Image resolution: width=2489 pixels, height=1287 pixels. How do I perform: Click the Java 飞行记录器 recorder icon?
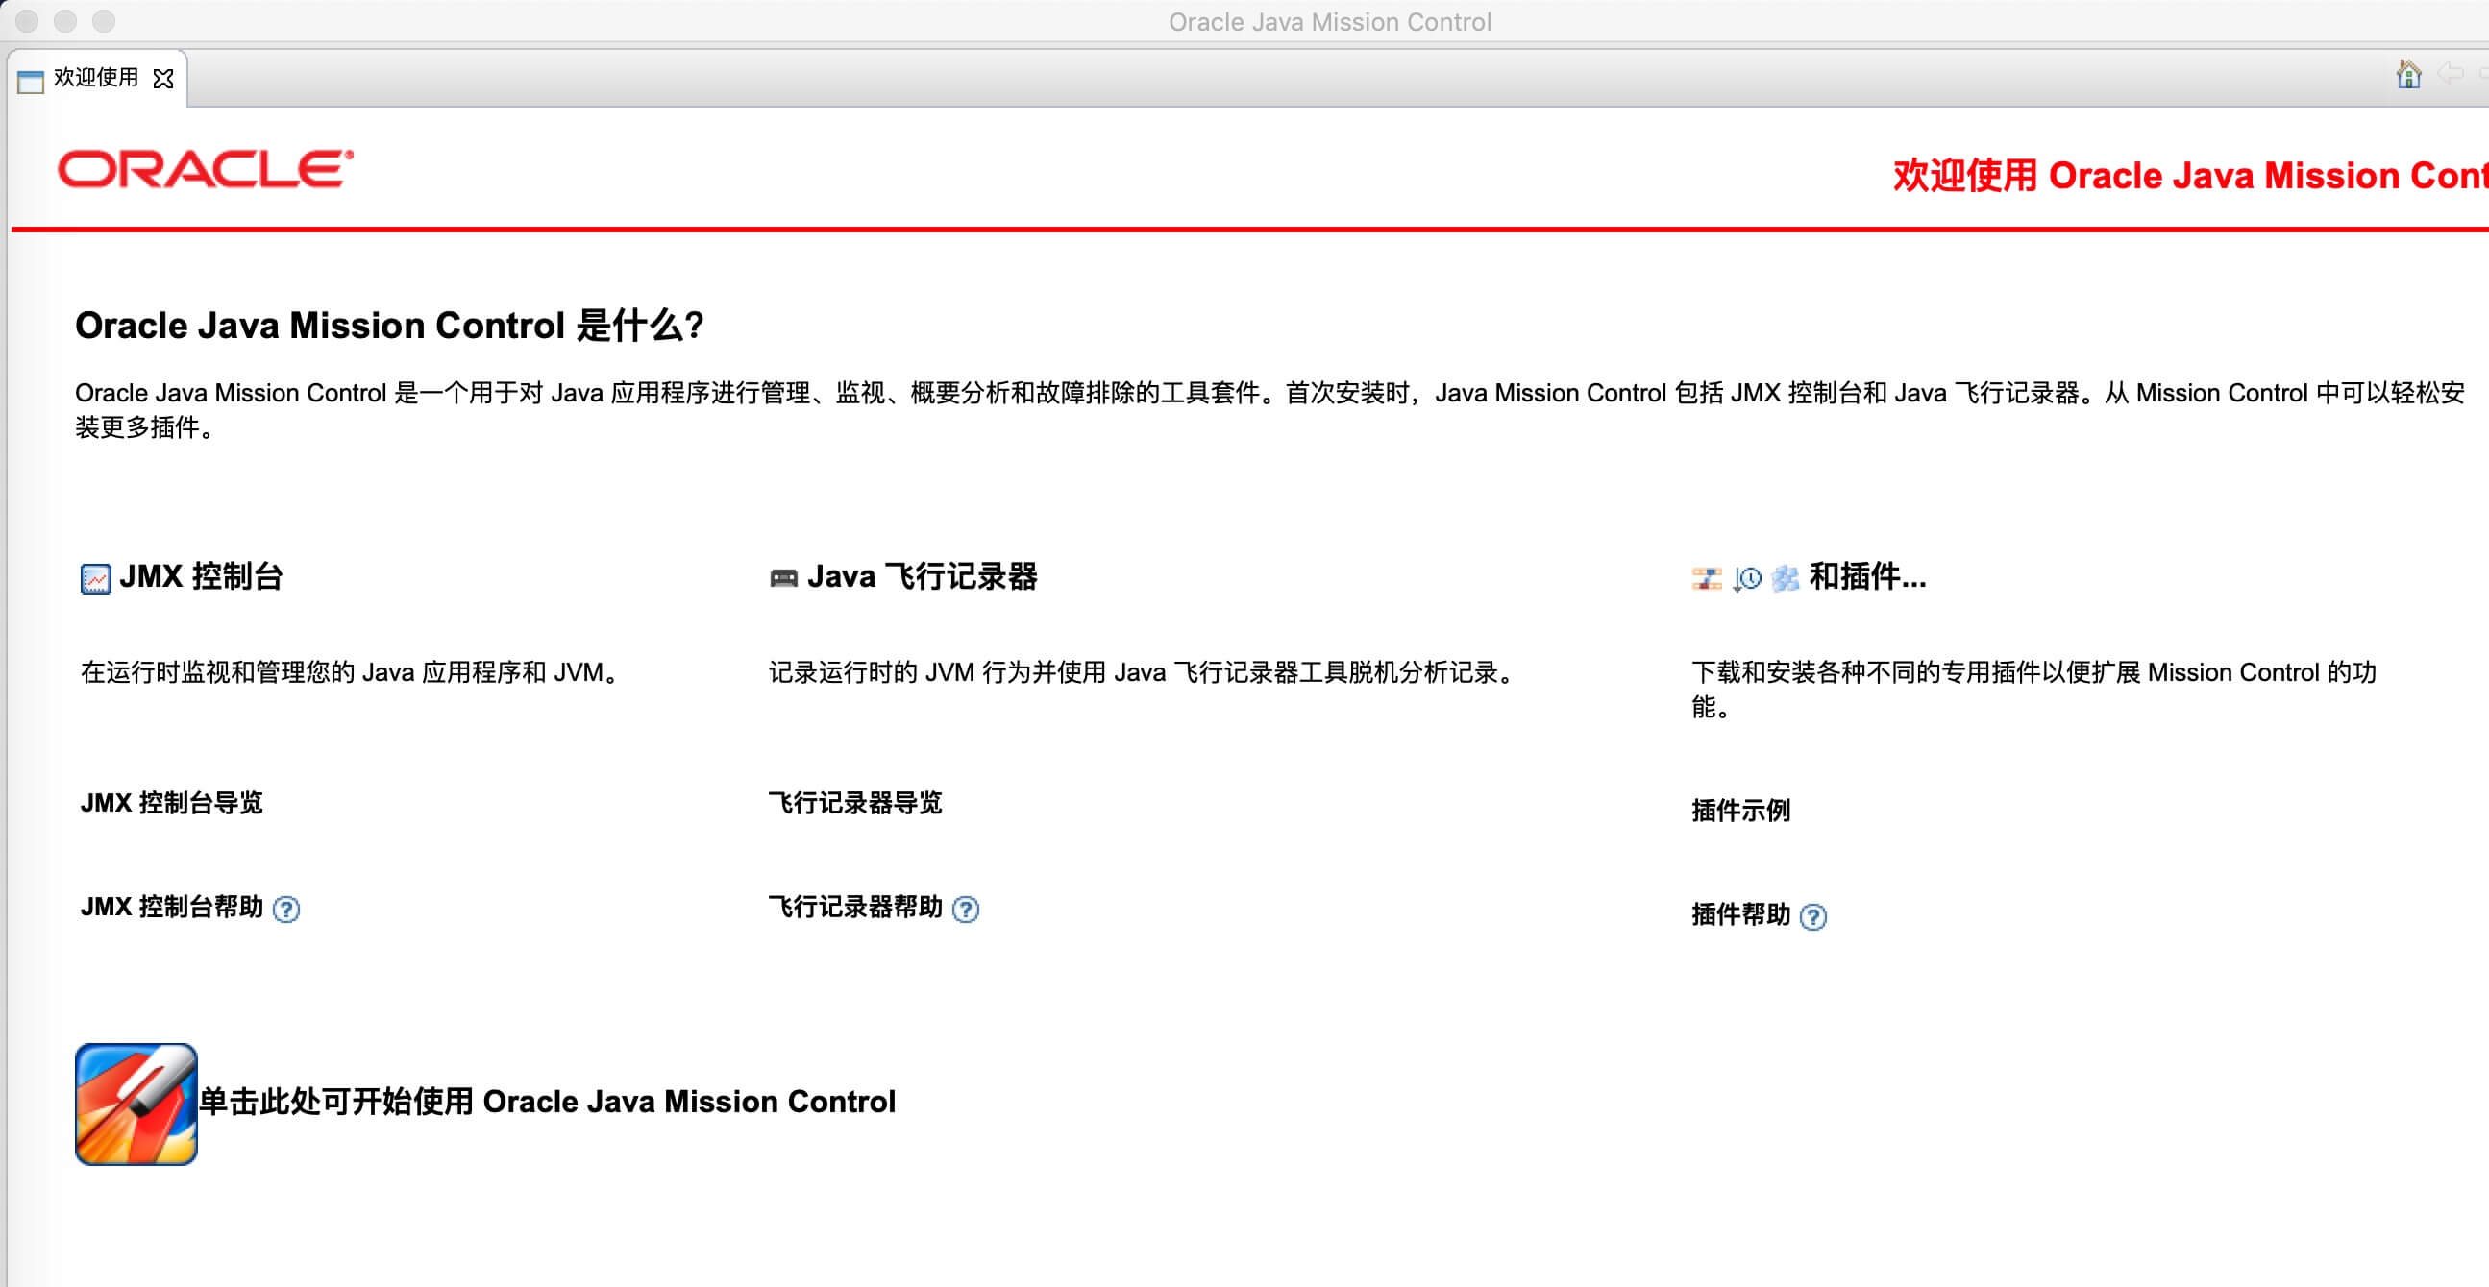[782, 578]
